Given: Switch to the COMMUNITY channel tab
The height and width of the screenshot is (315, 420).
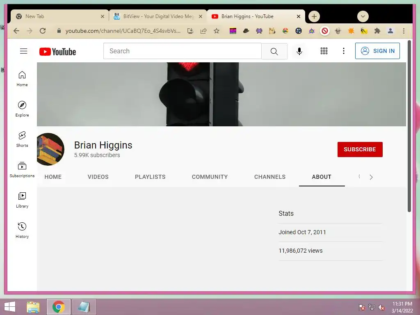Looking at the screenshot, I should coord(210,177).
